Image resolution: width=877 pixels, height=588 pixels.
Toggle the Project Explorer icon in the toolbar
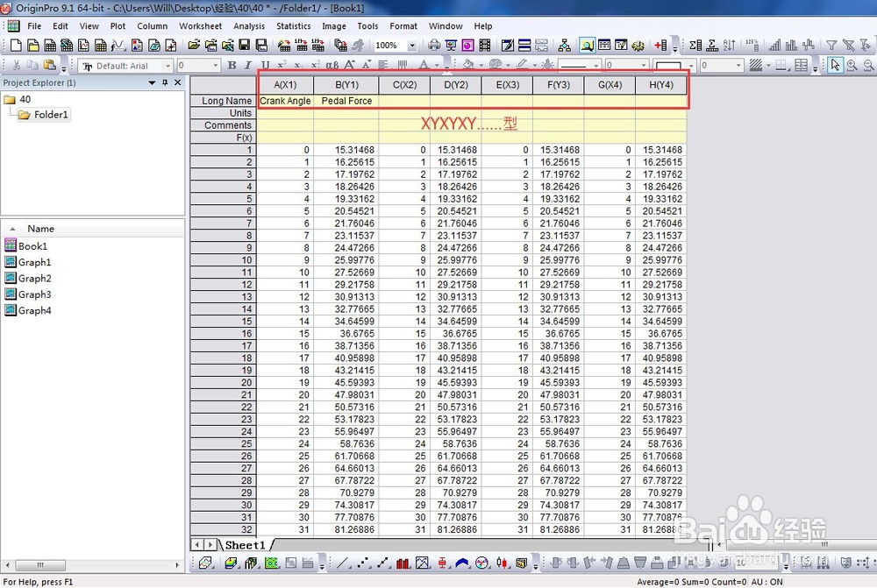(587, 46)
